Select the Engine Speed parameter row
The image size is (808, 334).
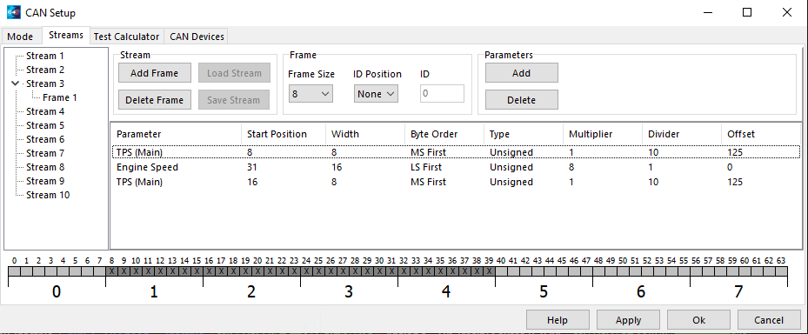pos(456,167)
